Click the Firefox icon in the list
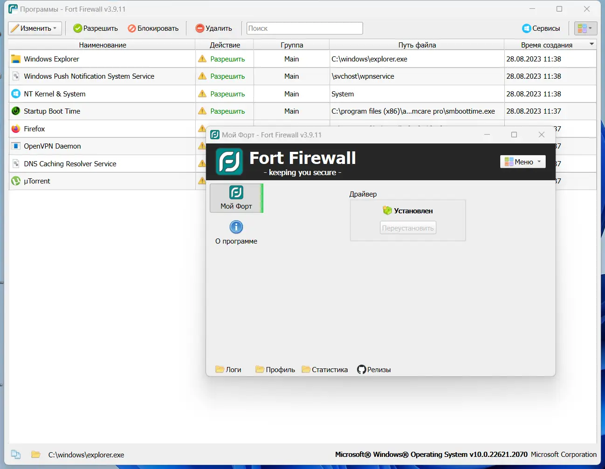This screenshot has height=469, width=605. point(16,129)
